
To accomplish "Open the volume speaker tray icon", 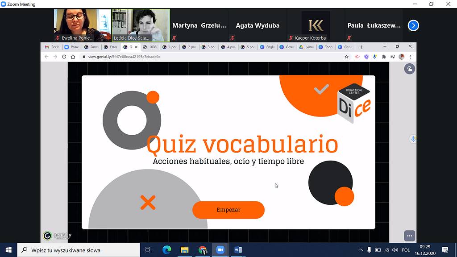I will [395, 250].
